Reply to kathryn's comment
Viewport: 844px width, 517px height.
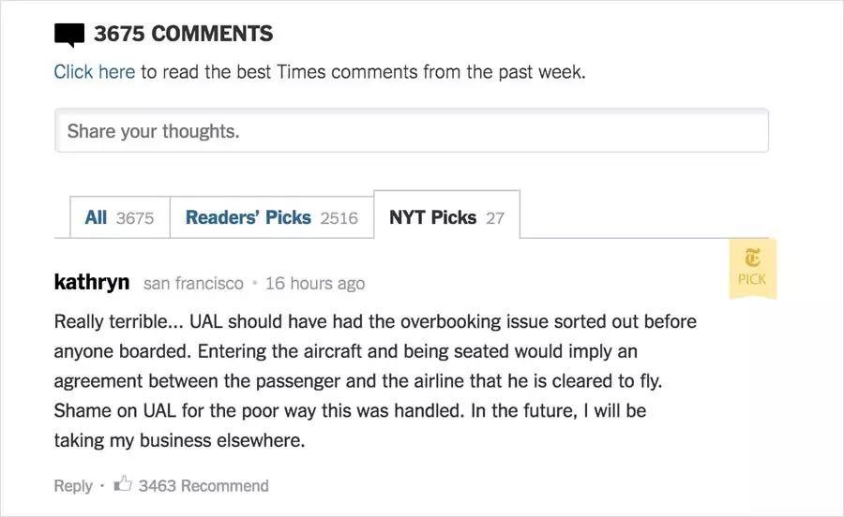[x=73, y=485]
